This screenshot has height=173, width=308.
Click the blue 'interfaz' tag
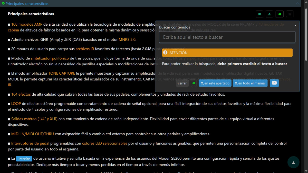point(24,159)
